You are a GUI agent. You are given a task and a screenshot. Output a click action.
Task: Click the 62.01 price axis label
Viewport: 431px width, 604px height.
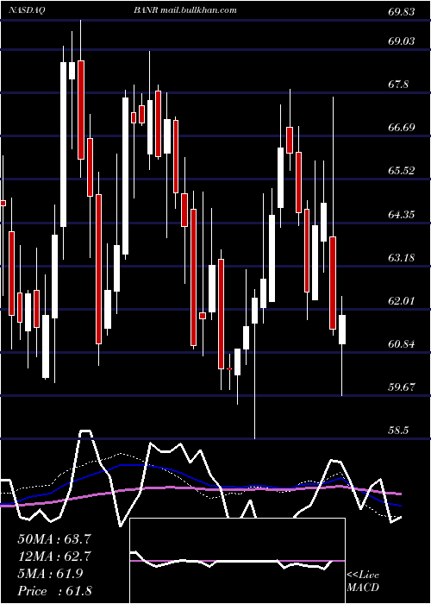click(x=402, y=300)
